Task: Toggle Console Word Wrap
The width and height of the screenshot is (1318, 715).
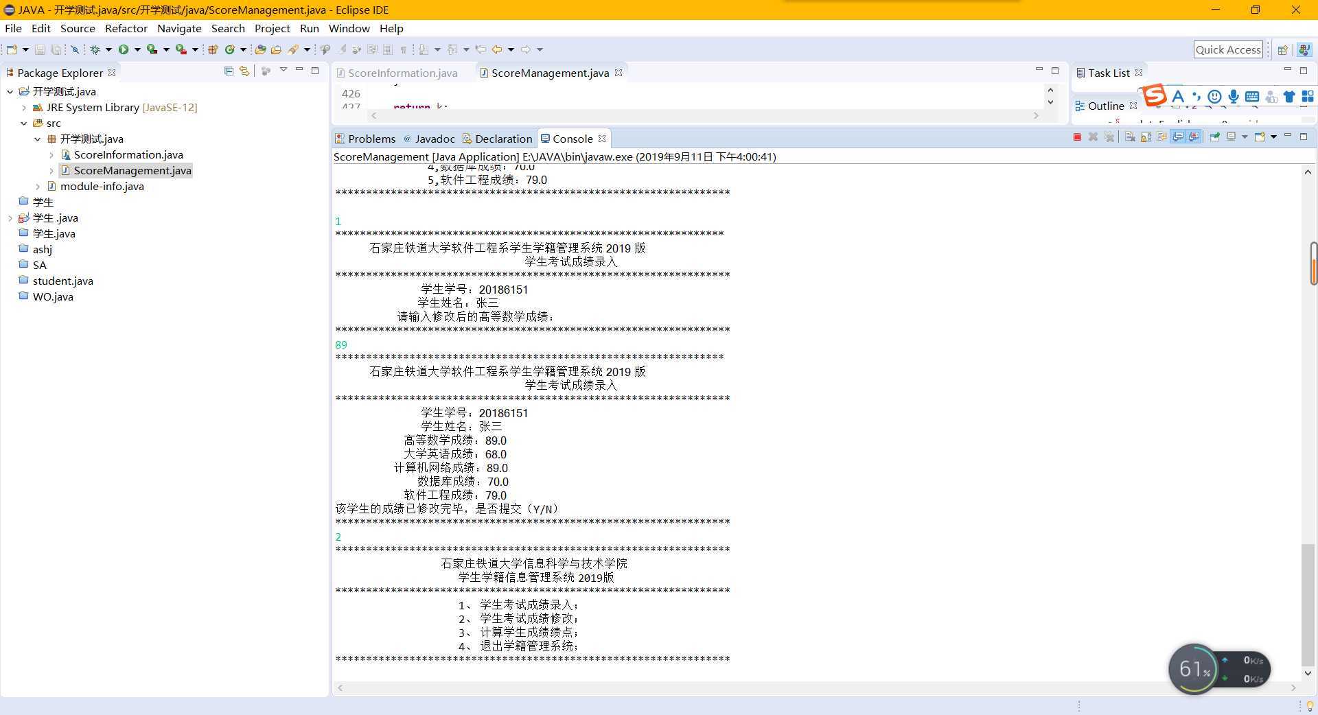Action: click(x=1161, y=137)
